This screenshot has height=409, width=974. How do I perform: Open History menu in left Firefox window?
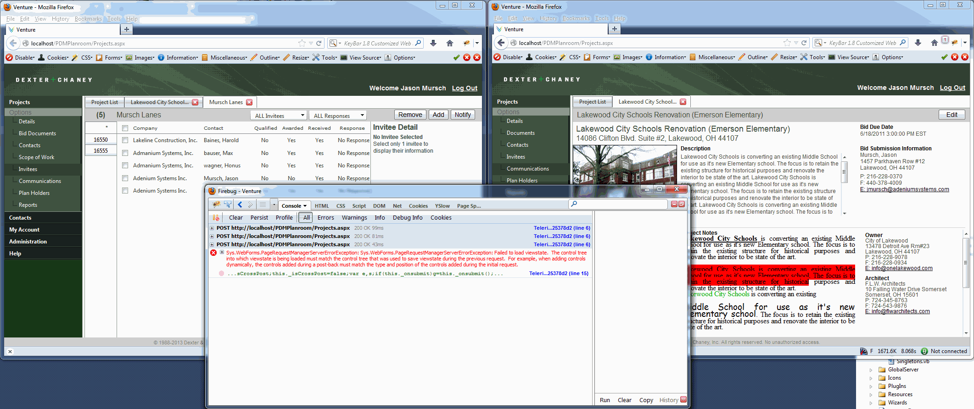pos(61,19)
